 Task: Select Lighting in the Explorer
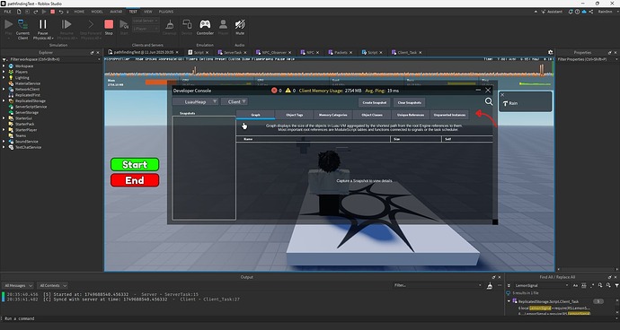click(22, 78)
